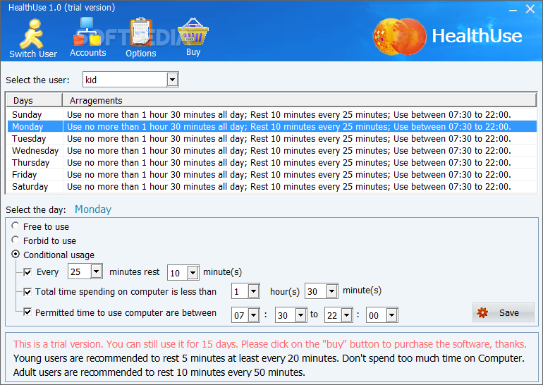Click the Buy shopping basket icon

193,32
